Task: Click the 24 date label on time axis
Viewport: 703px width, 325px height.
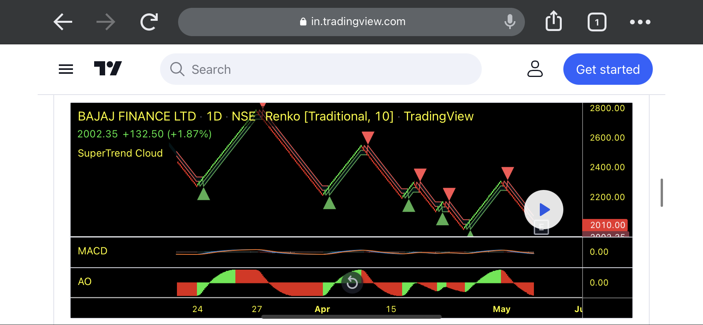Action: pos(198,309)
